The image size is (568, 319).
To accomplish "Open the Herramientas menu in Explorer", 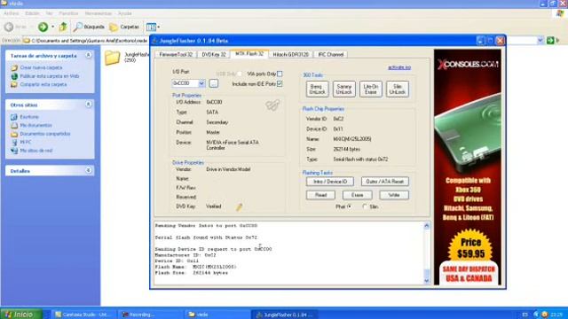I will point(98,13).
